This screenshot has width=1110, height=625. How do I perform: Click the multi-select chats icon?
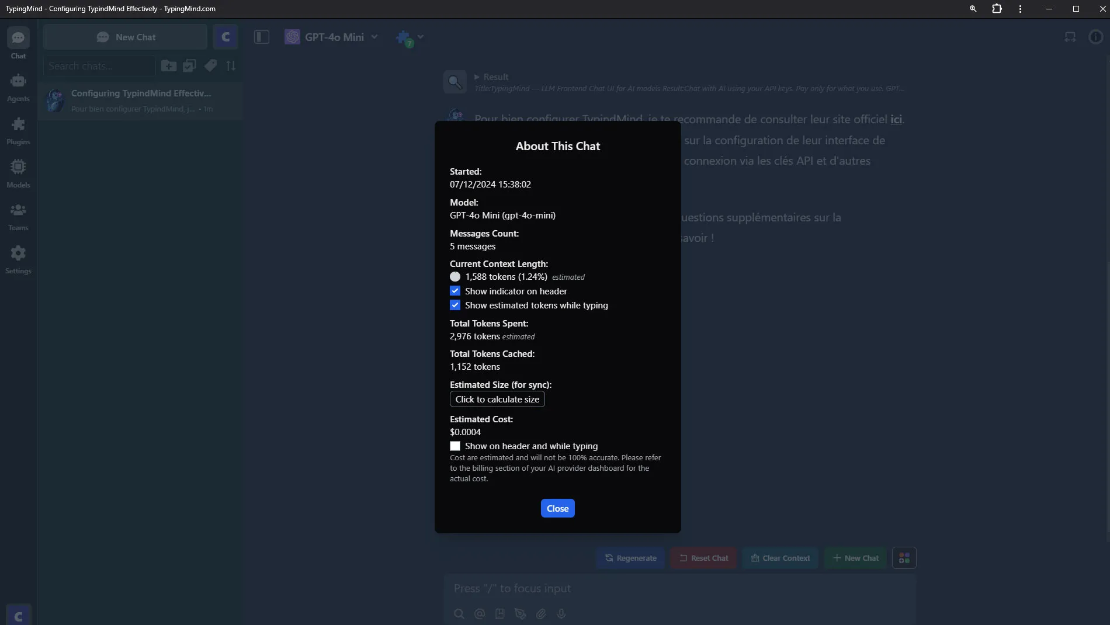189,65
